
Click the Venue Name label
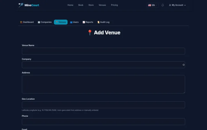(28, 45)
